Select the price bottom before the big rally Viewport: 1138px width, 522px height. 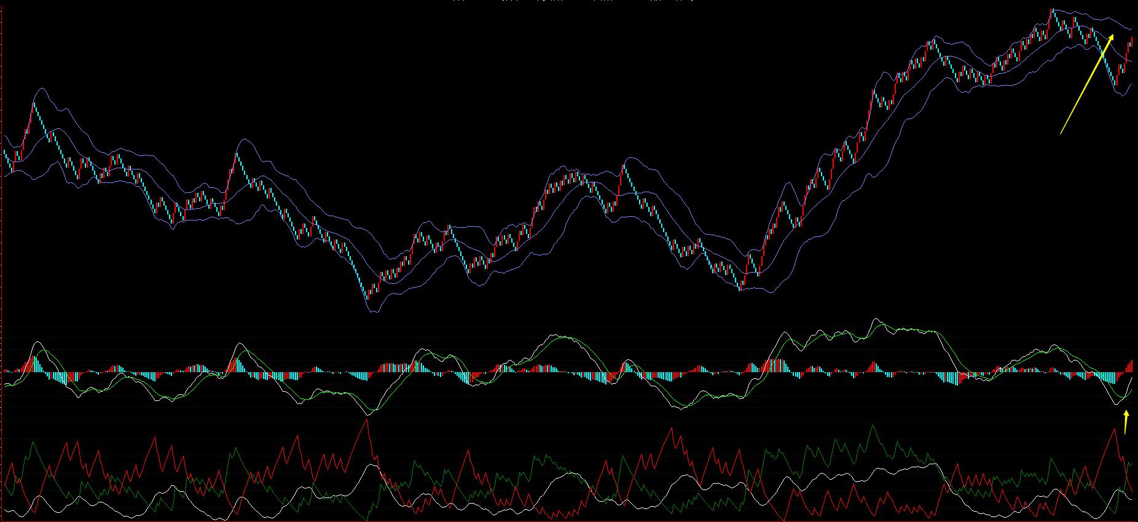point(740,288)
